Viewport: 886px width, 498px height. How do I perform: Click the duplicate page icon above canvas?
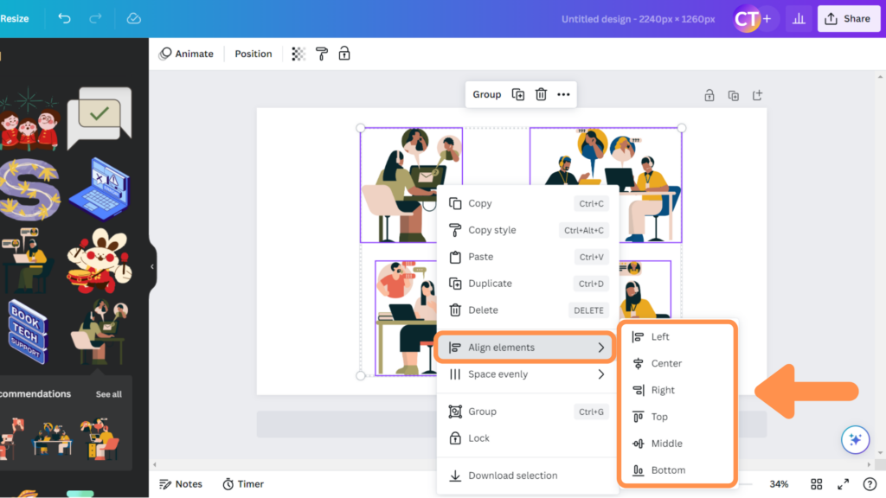click(734, 95)
